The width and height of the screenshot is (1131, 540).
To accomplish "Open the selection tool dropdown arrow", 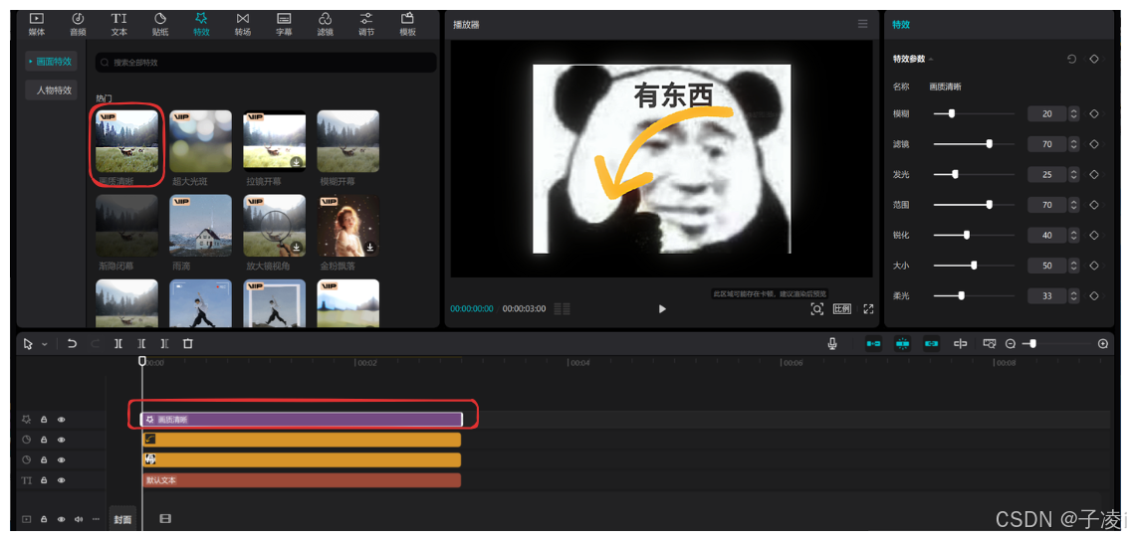I will pos(44,345).
